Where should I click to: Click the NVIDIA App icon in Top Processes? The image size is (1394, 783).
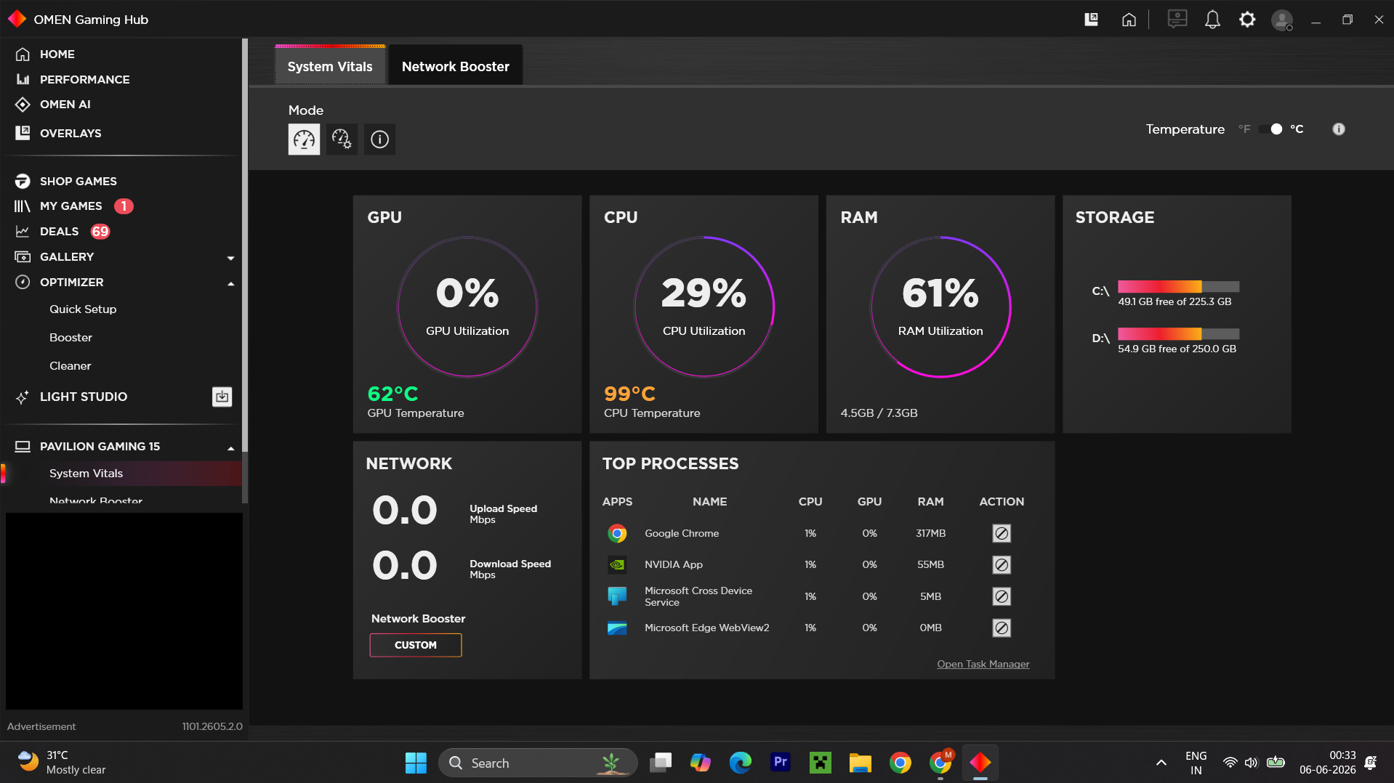[x=617, y=564]
